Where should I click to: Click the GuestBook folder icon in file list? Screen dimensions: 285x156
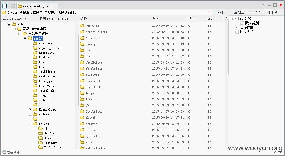pos(82,87)
